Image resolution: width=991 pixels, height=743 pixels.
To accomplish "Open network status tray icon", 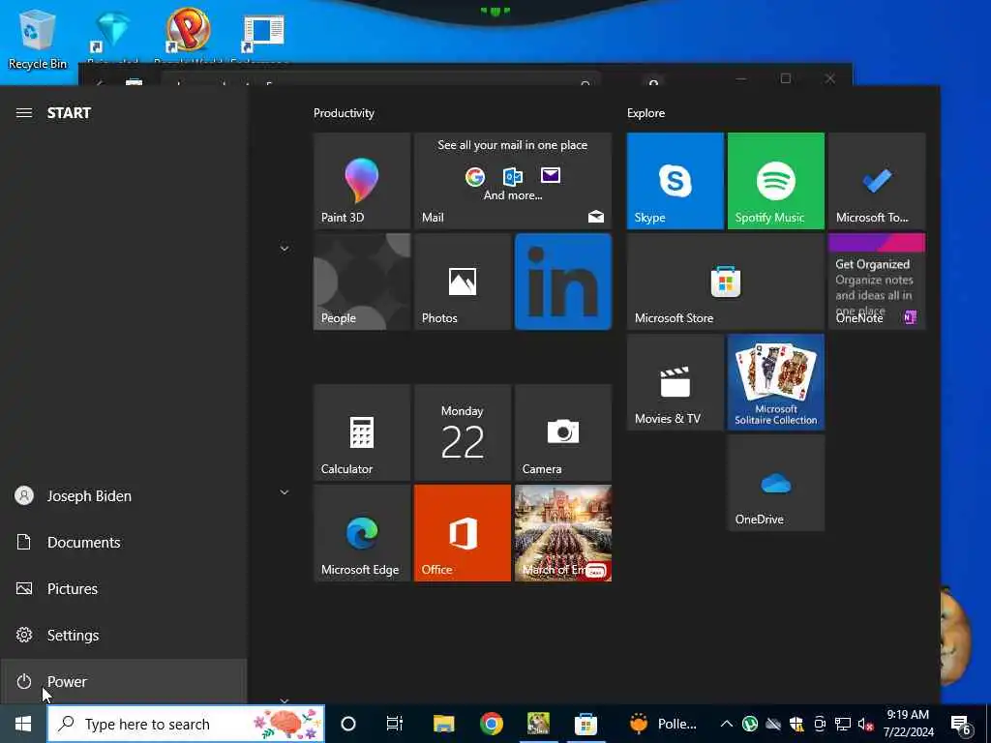I will tap(843, 724).
